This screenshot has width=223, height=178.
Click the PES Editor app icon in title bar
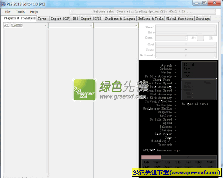(x=3, y=4)
